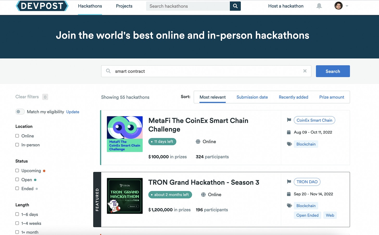Click the $100,000 in prizes text
The image size is (379, 235).
[x=167, y=157]
